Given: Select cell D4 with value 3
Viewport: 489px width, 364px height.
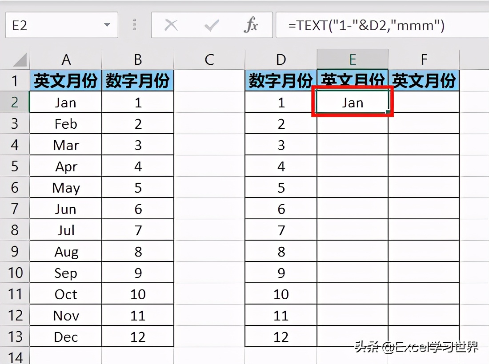Looking at the screenshot, I should click(281, 145).
